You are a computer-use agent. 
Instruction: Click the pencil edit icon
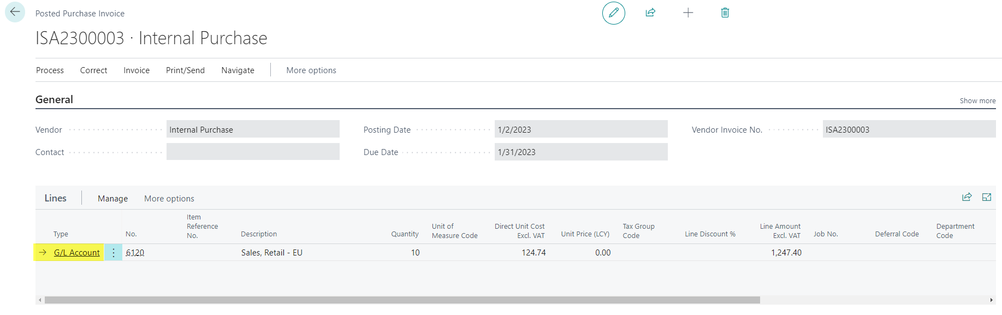(x=613, y=13)
